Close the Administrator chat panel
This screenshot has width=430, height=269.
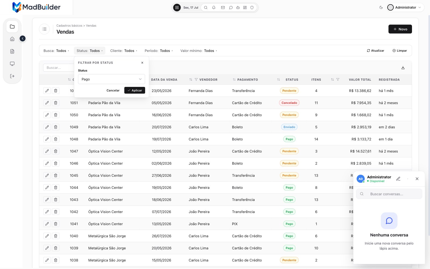(x=417, y=179)
